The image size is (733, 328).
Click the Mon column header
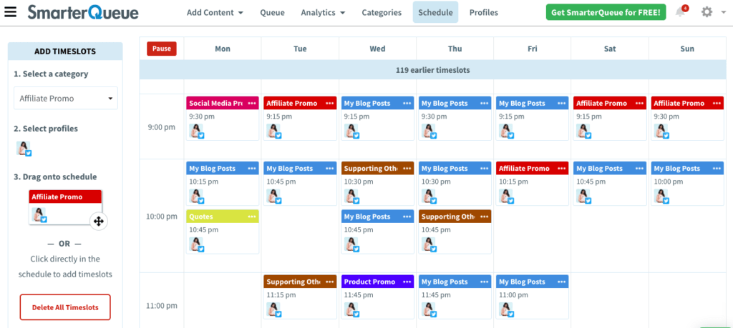pyautogui.click(x=223, y=49)
